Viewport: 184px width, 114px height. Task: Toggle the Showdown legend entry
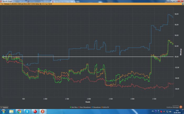click(x=96, y=107)
